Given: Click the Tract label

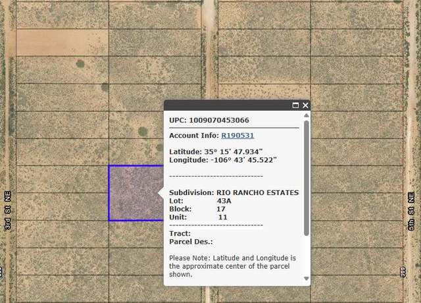Looking at the screenshot, I should [180, 233].
